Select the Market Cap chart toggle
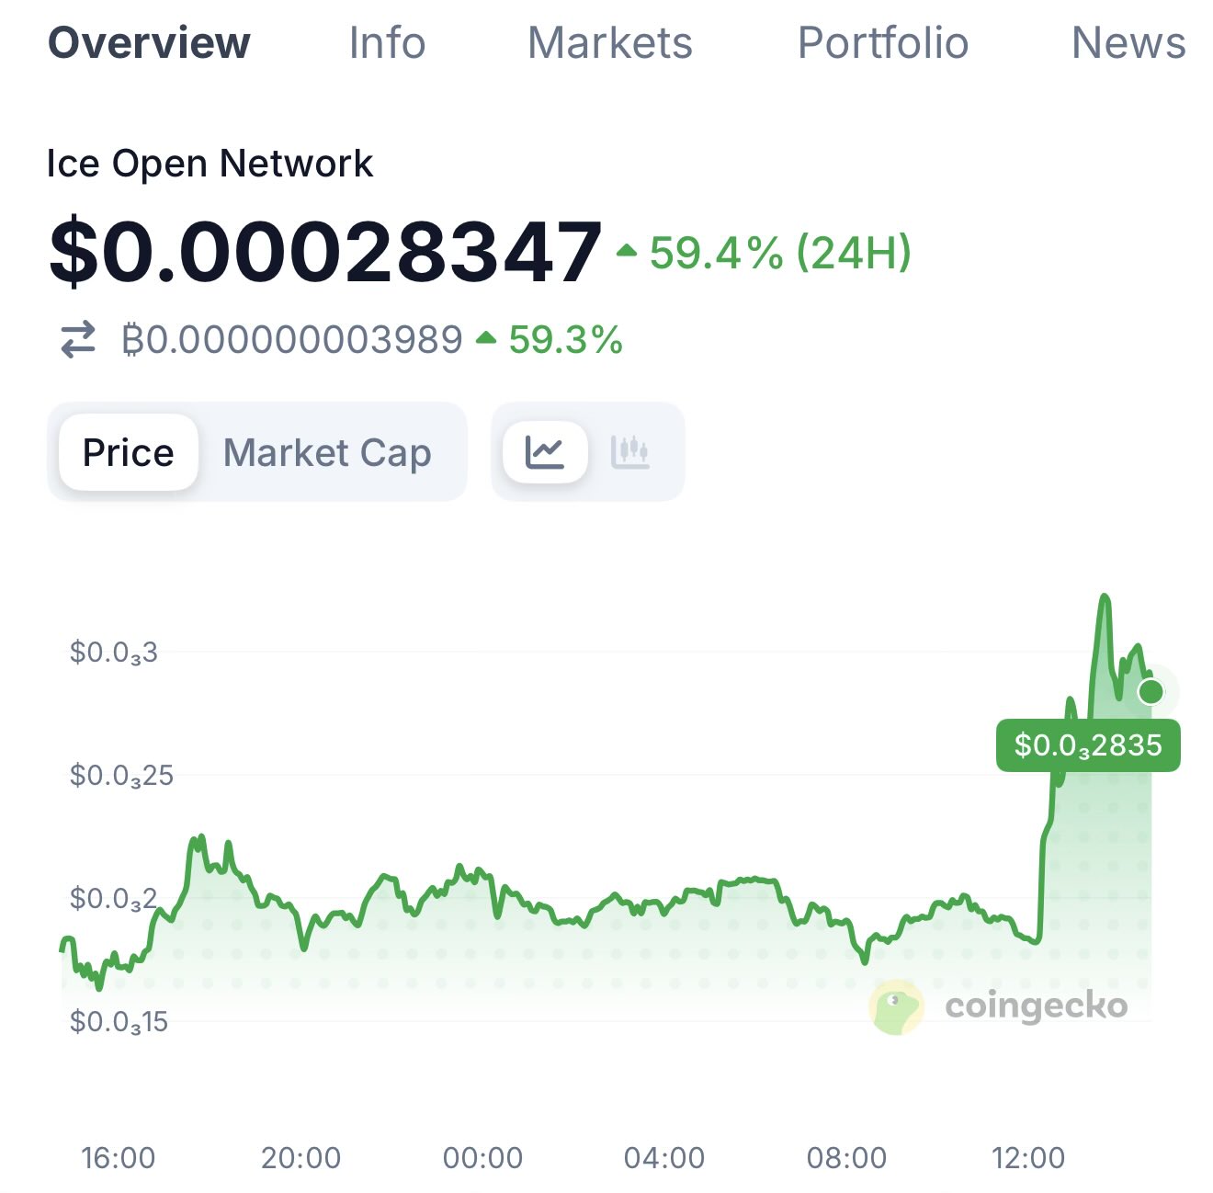 coord(327,452)
